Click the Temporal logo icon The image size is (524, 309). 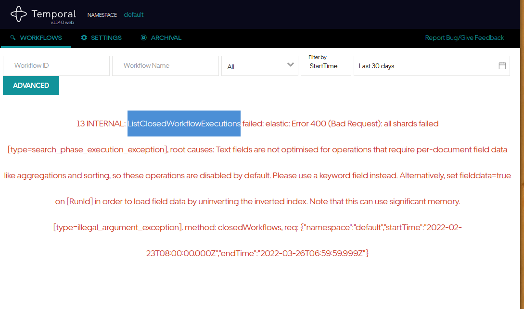(18, 13)
